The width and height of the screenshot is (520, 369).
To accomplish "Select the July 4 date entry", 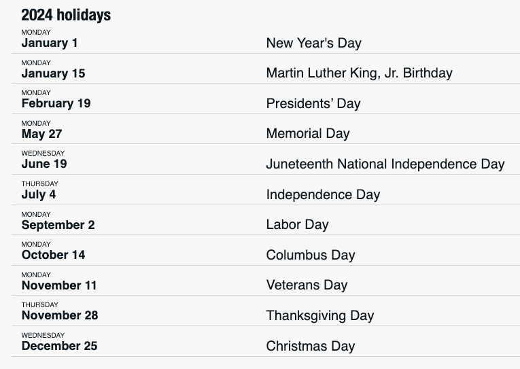I will 39,194.
